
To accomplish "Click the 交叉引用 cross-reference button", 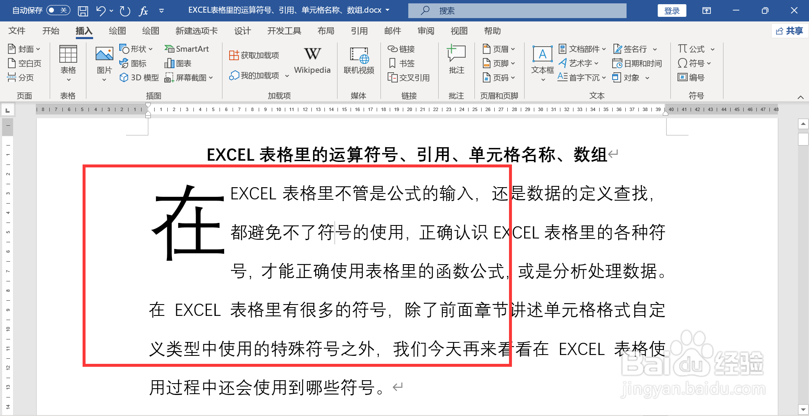I will pyautogui.click(x=409, y=77).
